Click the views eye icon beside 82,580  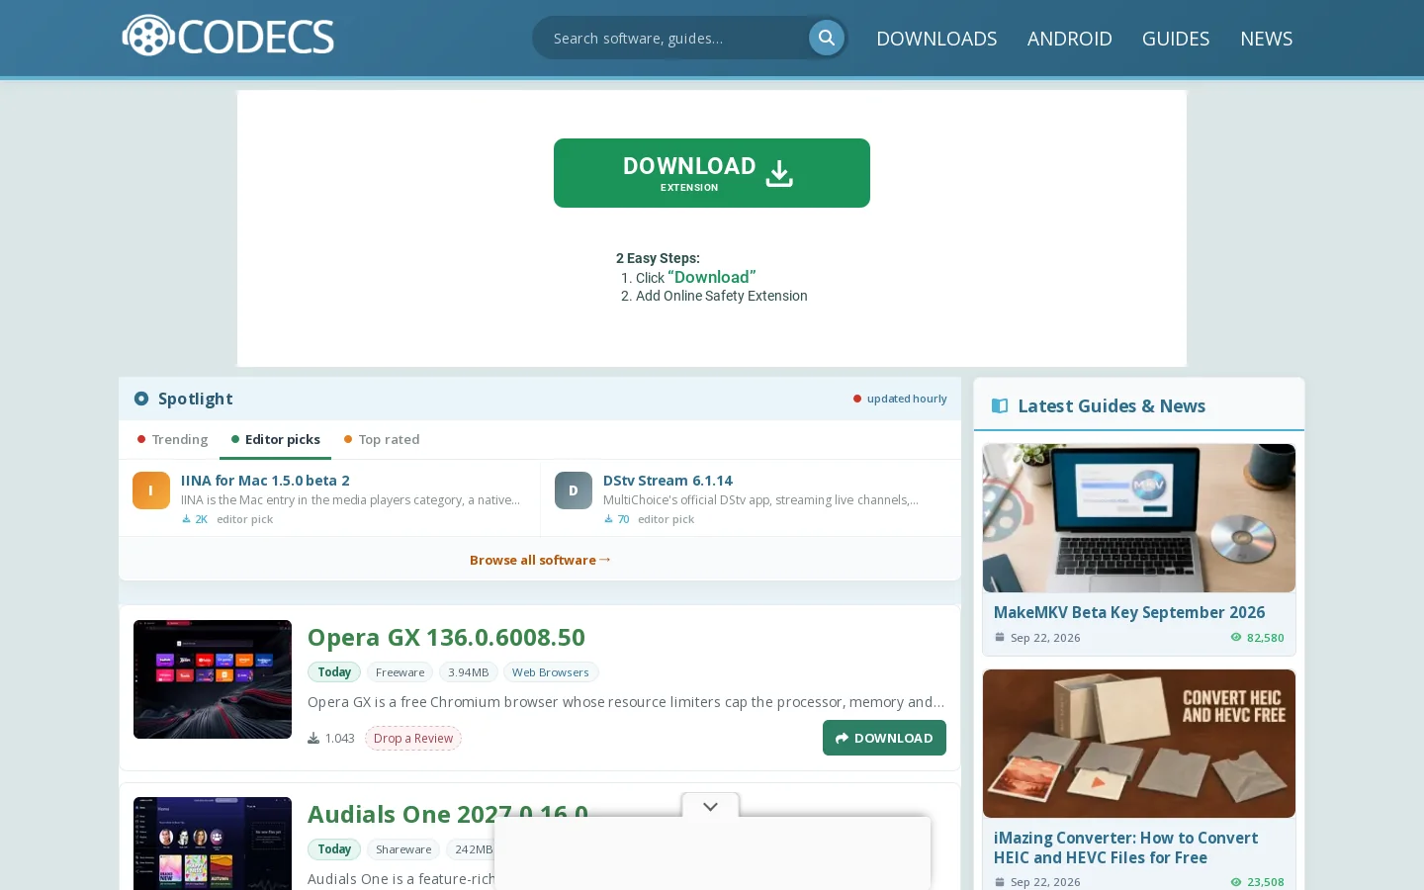(1236, 638)
